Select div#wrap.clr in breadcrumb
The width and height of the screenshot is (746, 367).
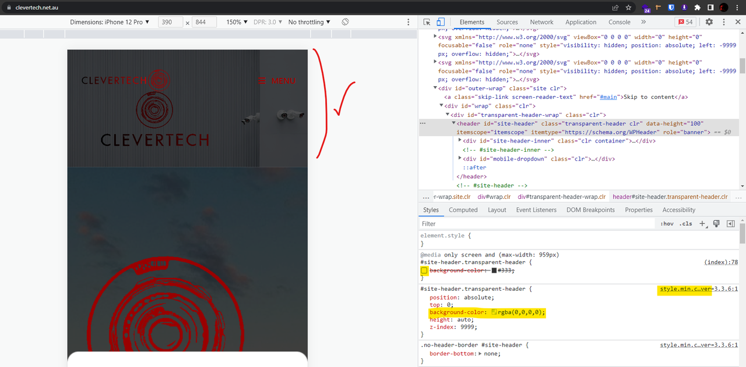pyautogui.click(x=494, y=197)
